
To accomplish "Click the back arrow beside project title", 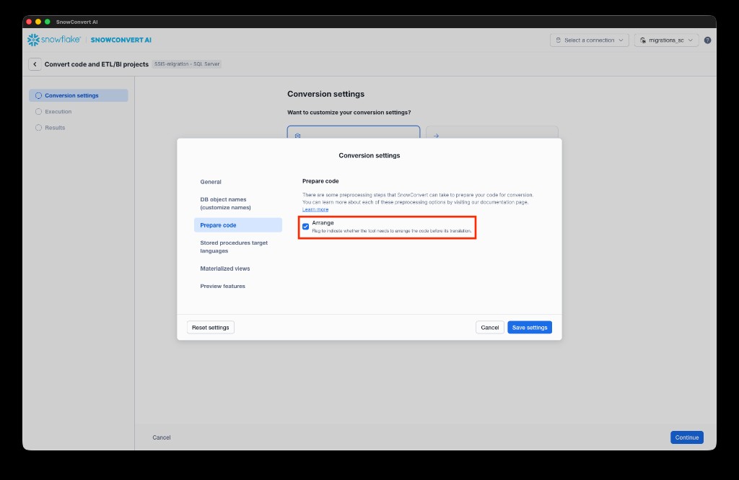I will (x=35, y=64).
